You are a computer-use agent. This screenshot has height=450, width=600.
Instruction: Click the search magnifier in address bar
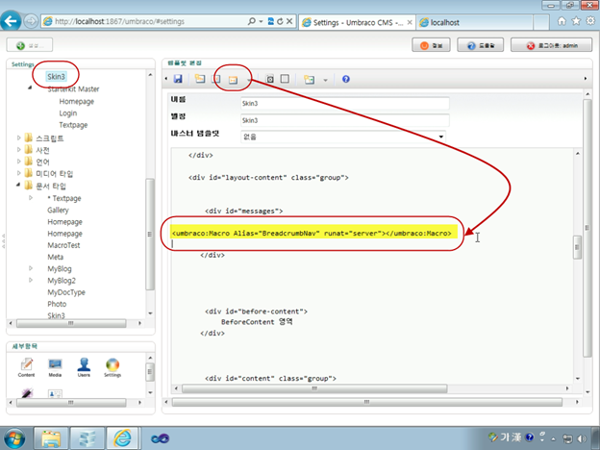tap(251, 21)
